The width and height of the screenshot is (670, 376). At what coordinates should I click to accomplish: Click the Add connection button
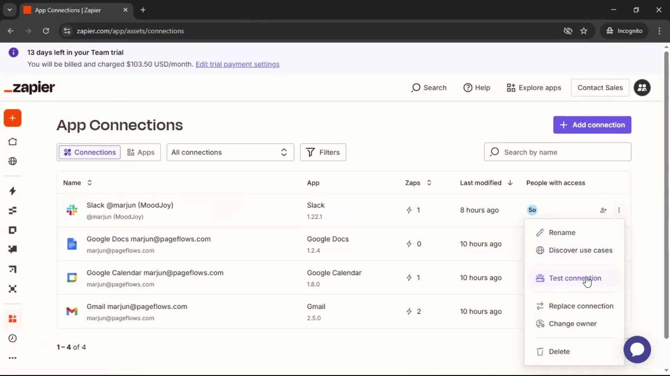coord(592,125)
